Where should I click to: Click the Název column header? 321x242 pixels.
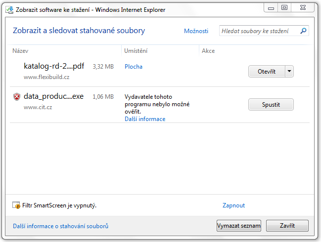click(x=20, y=51)
